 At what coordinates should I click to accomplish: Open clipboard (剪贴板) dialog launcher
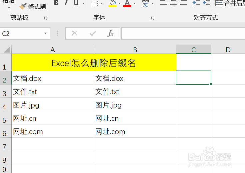tap(46, 18)
